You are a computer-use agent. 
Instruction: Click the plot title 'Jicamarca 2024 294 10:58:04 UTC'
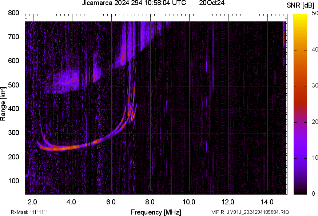point(134,3)
